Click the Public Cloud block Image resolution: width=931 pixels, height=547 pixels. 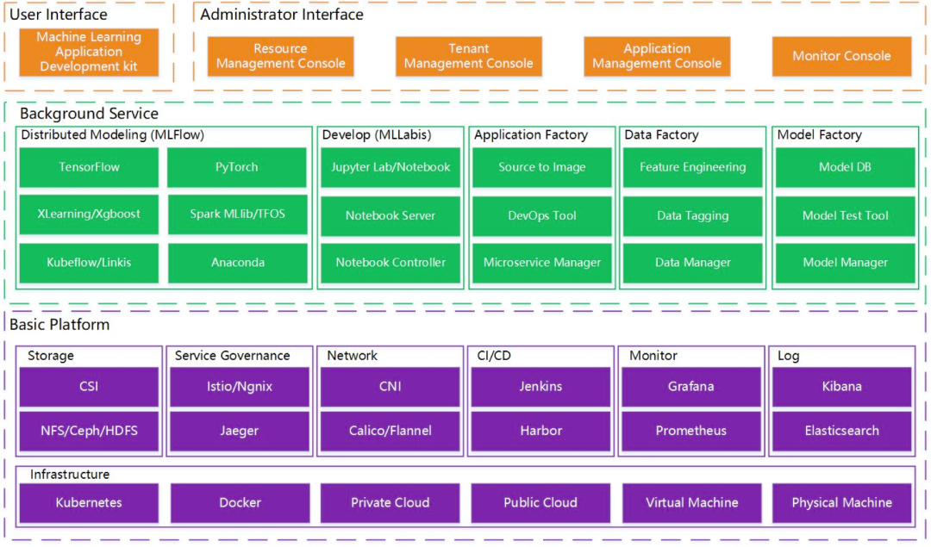tap(540, 503)
